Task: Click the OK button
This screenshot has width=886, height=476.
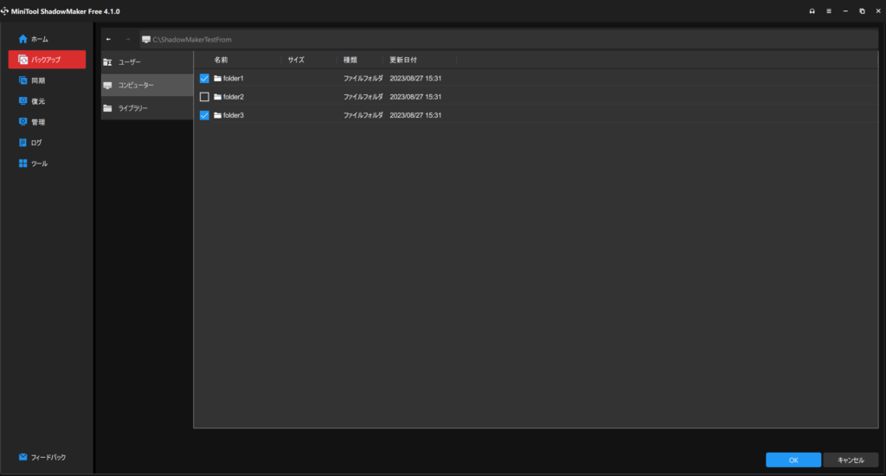Action: [793, 460]
